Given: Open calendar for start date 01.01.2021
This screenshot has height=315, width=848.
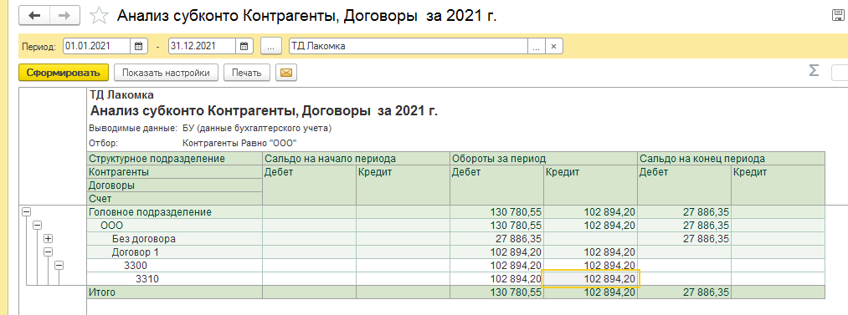Looking at the screenshot, I should (x=138, y=47).
